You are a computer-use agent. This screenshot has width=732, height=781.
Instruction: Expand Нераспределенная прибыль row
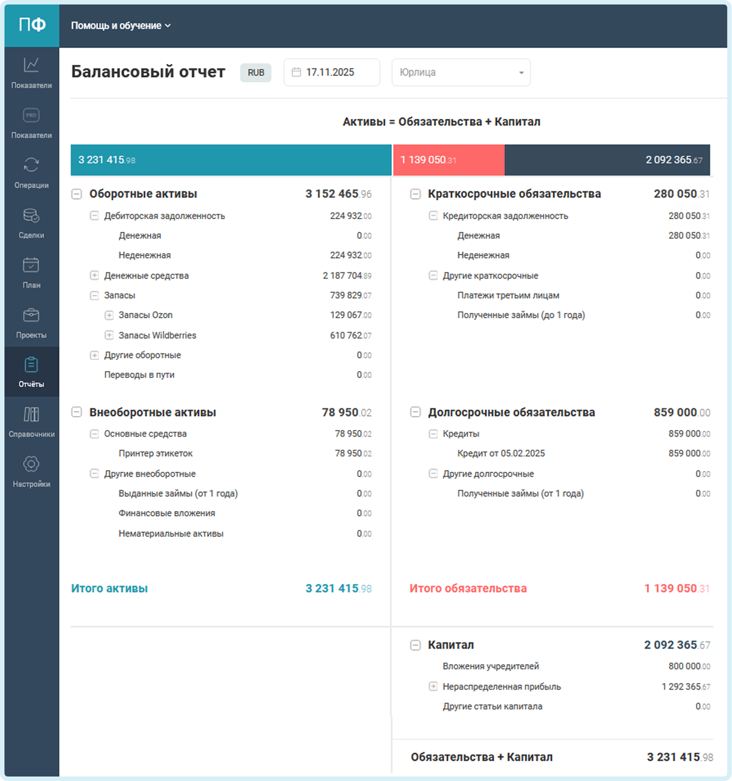433,687
